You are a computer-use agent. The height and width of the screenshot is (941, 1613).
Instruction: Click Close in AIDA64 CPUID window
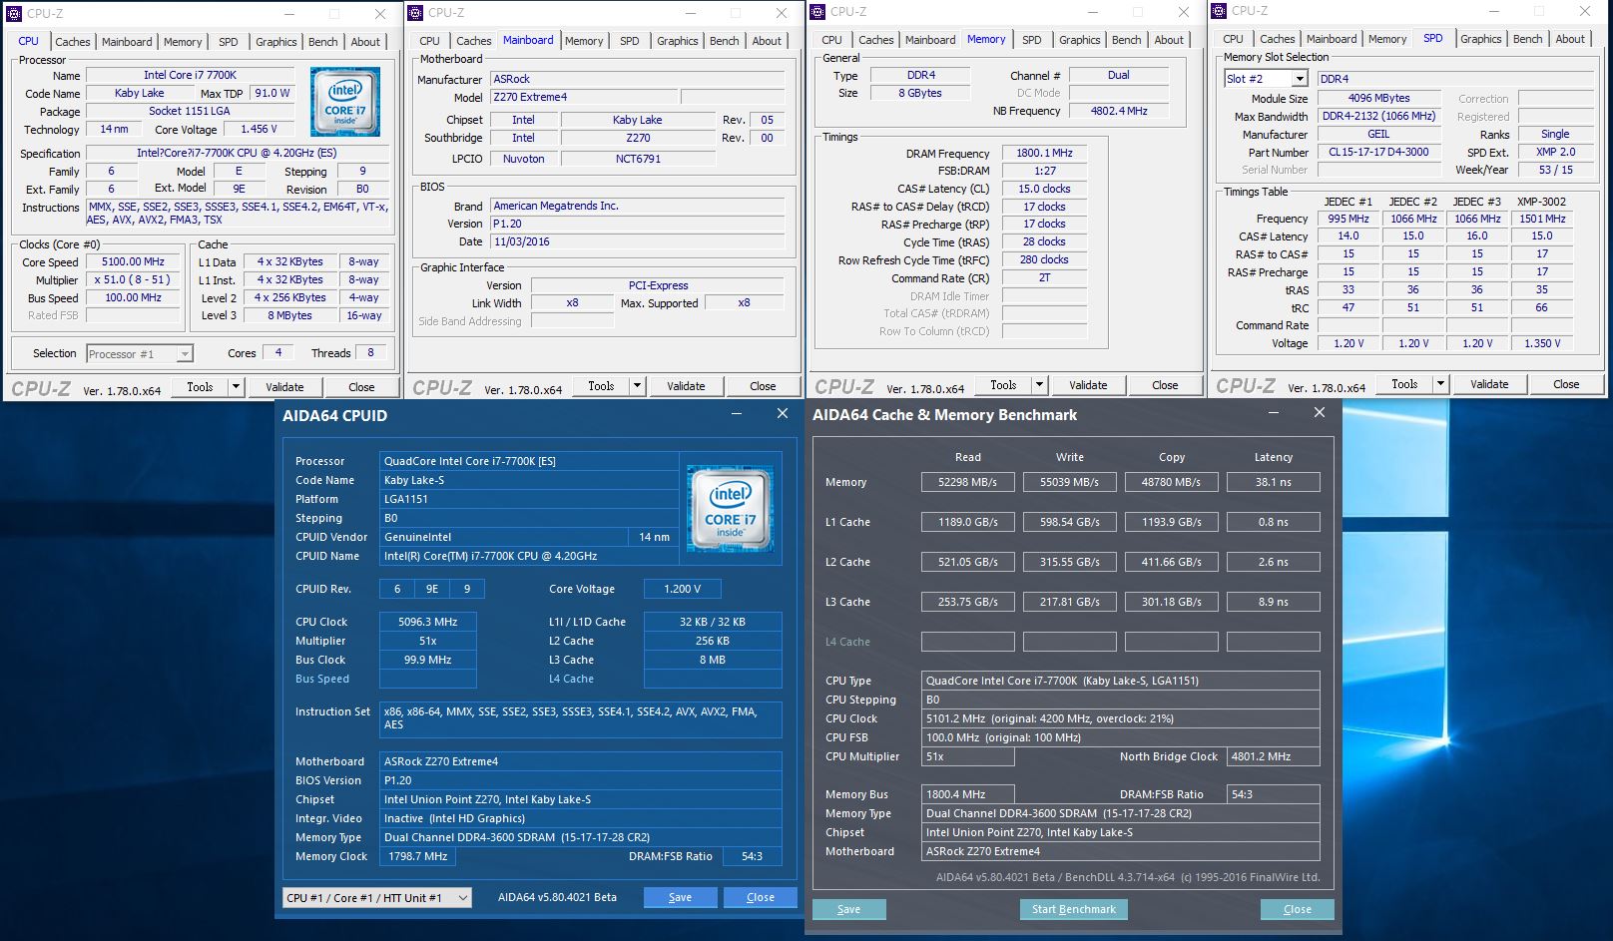tap(761, 898)
